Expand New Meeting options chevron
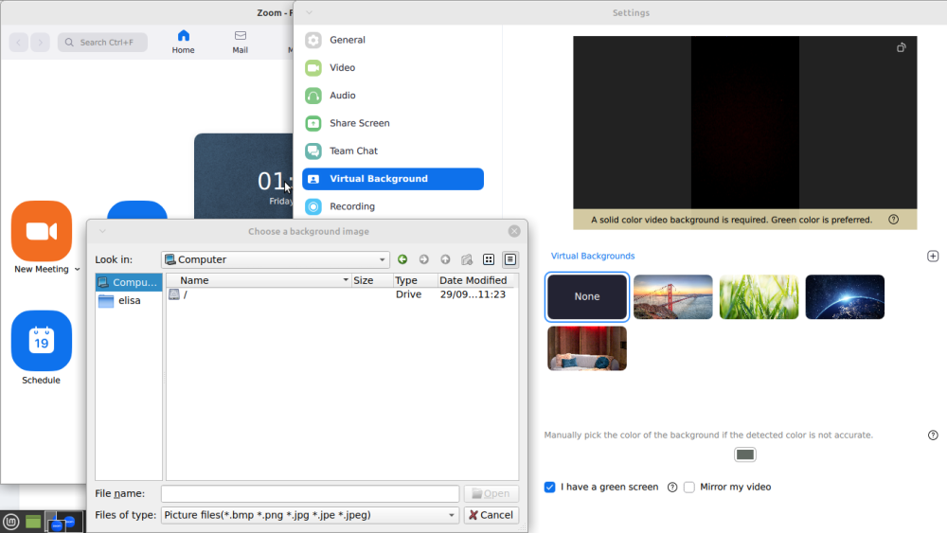Viewport: 947px width, 533px height. [x=77, y=270]
